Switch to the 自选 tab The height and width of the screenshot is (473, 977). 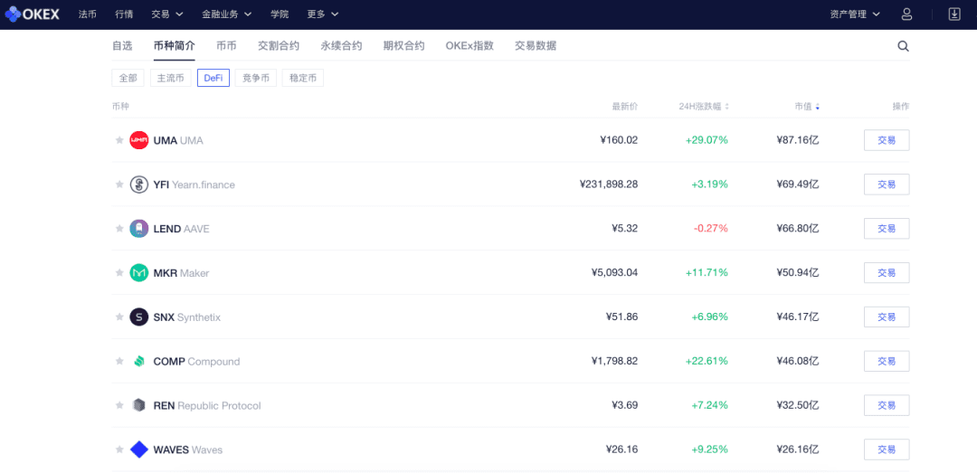tap(122, 45)
